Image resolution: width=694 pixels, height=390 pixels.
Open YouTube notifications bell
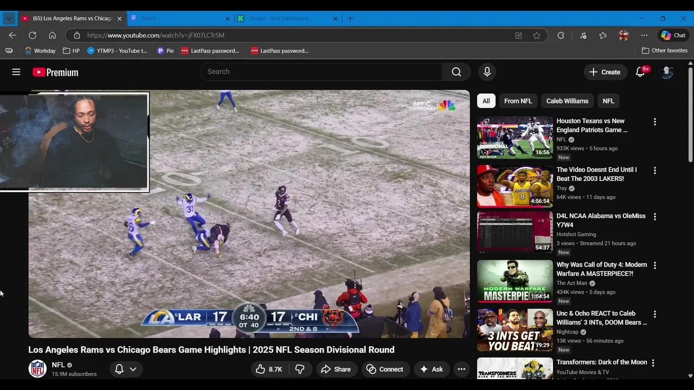pyautogui.click(x=640, y=72)
